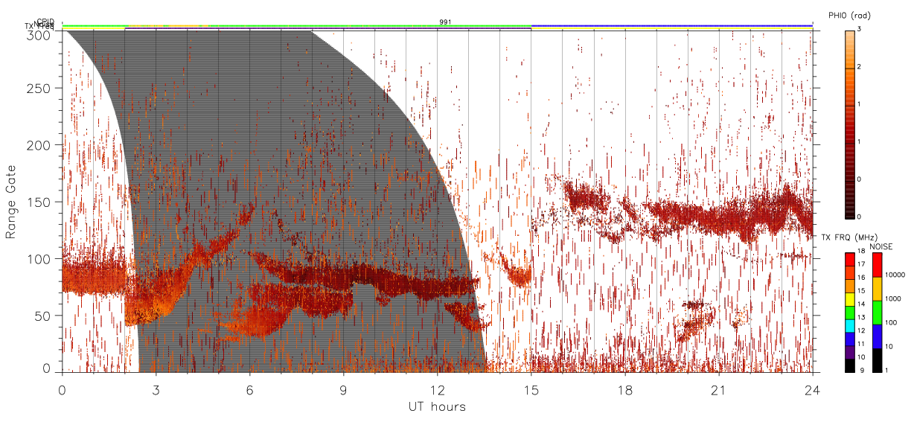Screen dimensions: 914x422
Task: Select the 150 label on Range Gate axis
Action: click(40, 202)
